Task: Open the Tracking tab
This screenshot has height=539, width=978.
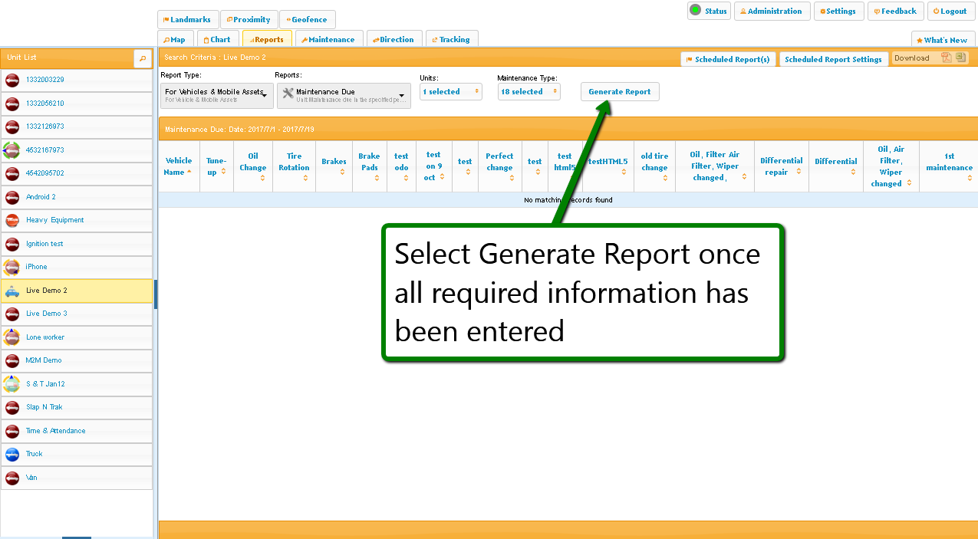Action: pos(451,40)
